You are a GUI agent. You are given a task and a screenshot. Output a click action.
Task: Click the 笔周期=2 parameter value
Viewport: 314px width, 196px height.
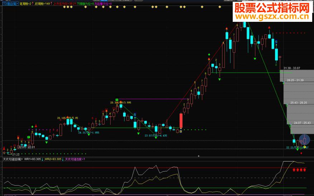point(25,4)
